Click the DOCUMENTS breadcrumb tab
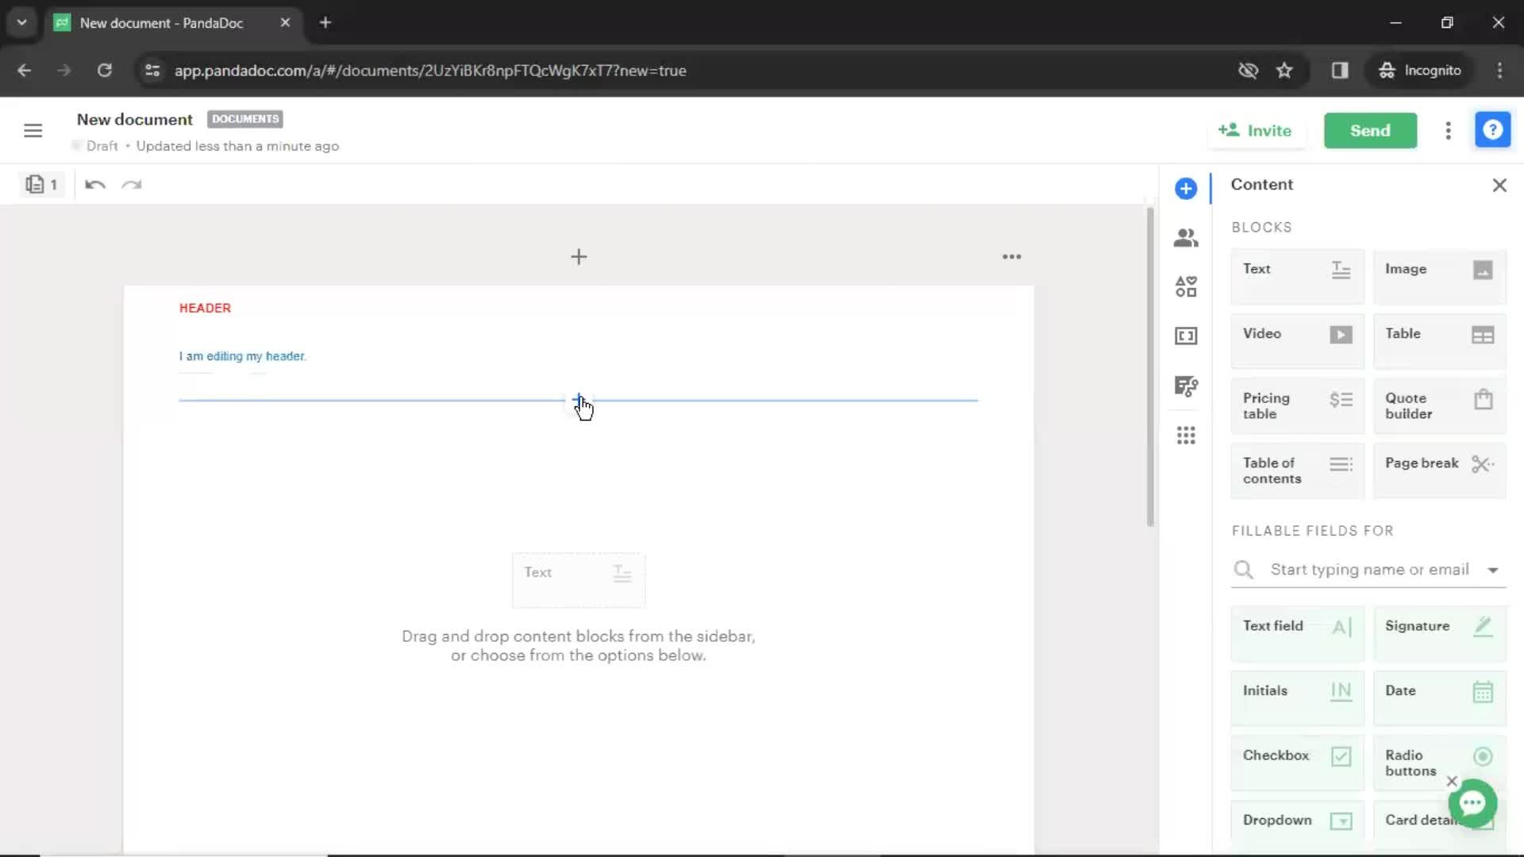Image resolution: width=1524 pixels, height=857 pixels. pos(245,118)
